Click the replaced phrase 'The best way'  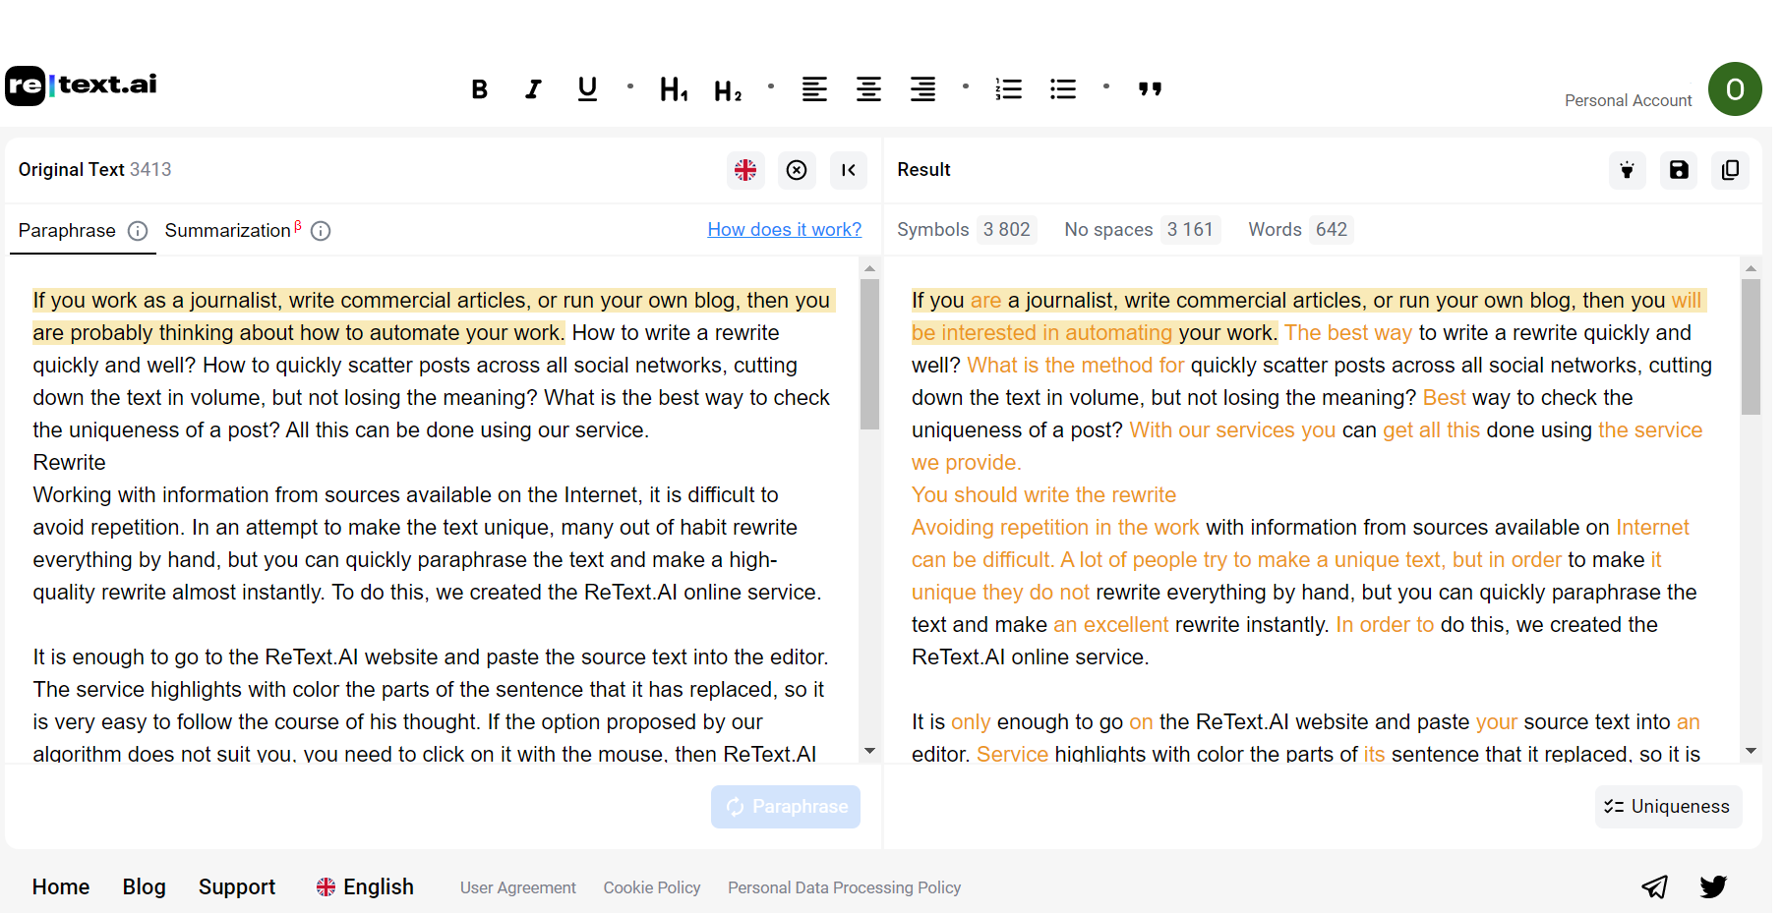click(1348, 333)
